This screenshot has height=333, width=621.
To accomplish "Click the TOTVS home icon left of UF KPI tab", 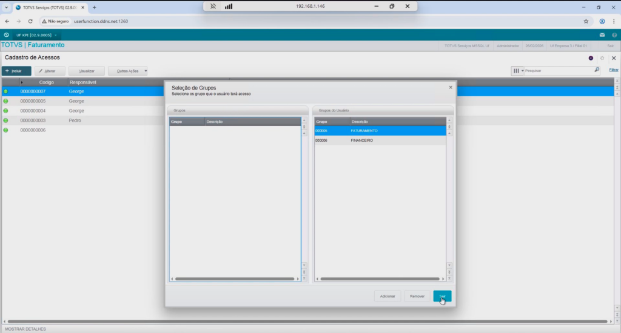I will click(6, 35).
